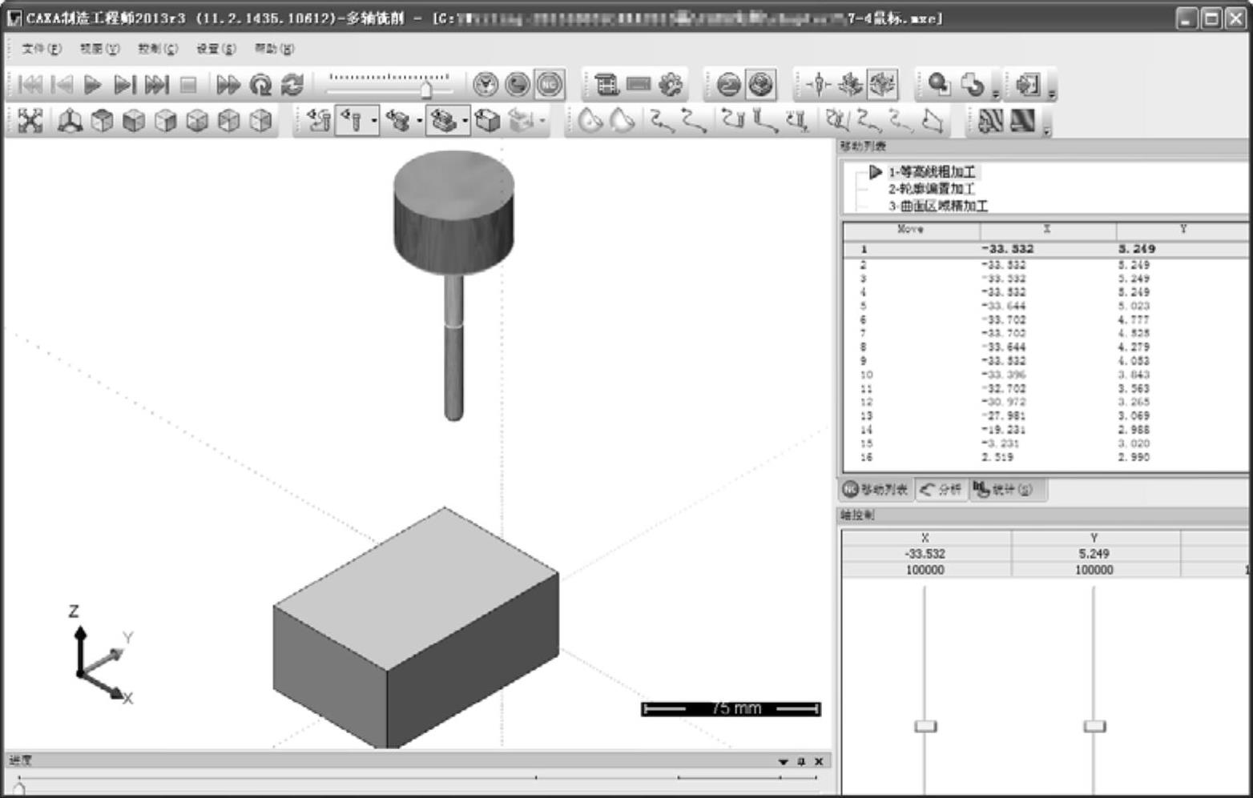Select the 2-轮廓偏置加工 operation
This screenshot has height=798, width=1253.
coord(931,189)
